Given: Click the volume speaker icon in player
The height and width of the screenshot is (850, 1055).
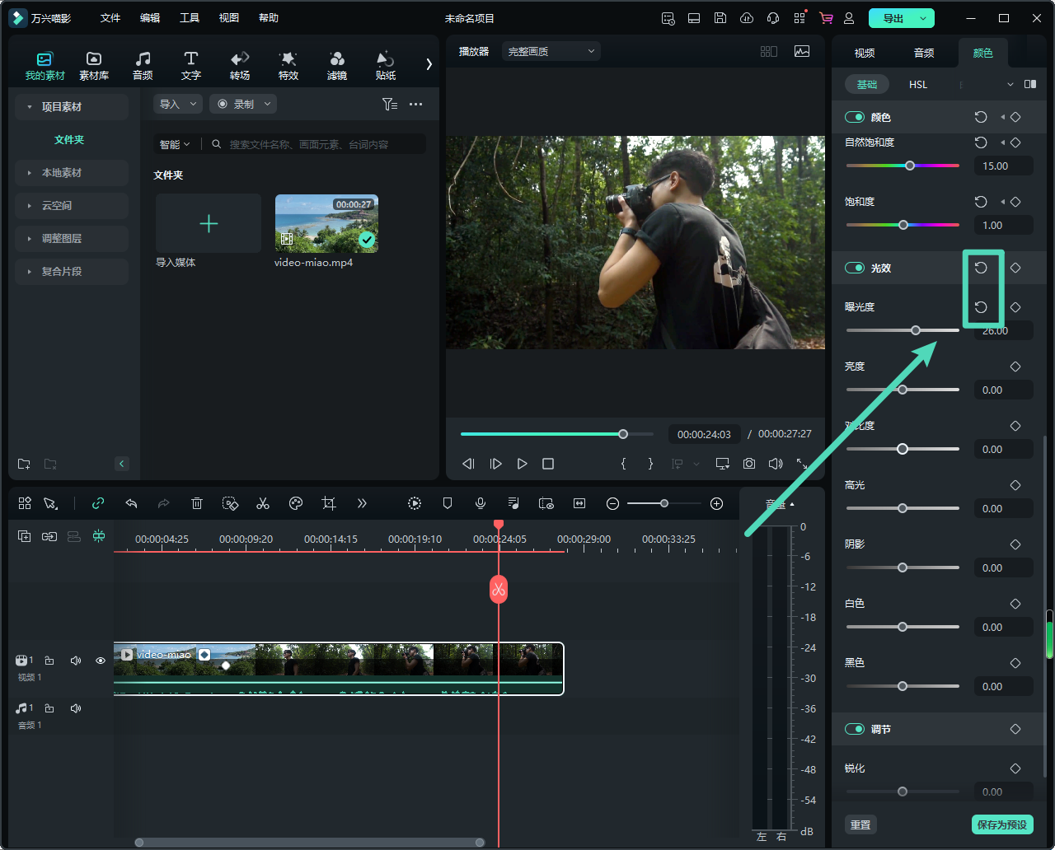Looking at the screenshot, I should [x=775, y=464].
